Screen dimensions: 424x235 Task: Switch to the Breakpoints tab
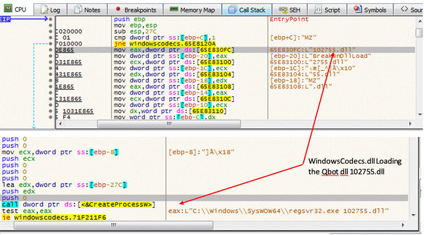click(x=135, y=10)
